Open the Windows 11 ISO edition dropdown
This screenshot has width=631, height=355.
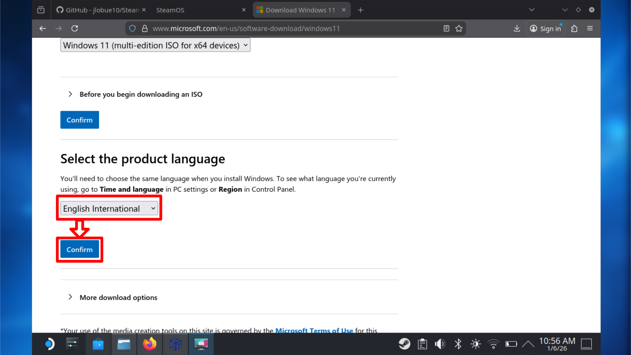155,45
